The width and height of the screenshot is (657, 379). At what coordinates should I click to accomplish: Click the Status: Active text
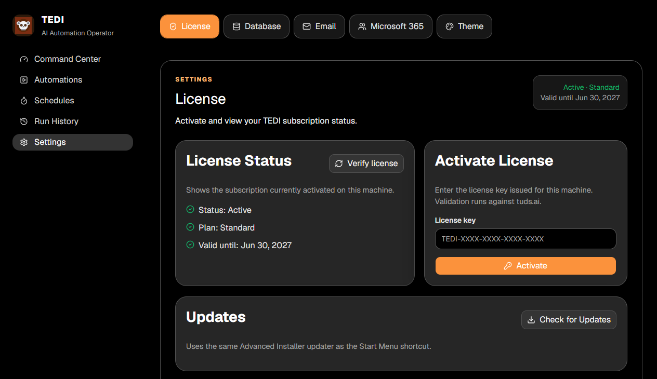[225, 210]
